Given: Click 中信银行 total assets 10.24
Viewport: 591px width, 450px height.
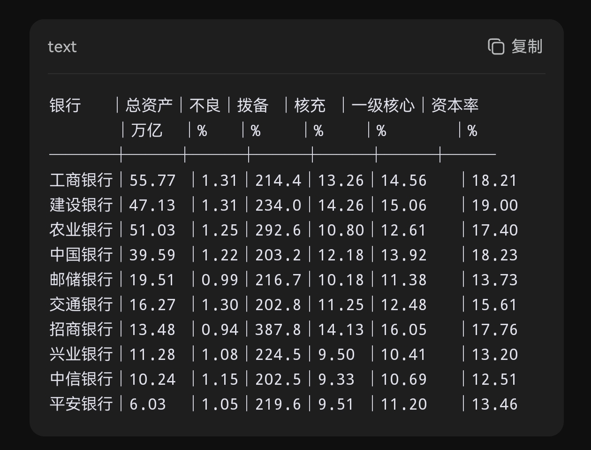Looking at the screenshot, I should (x=152, y=379).
